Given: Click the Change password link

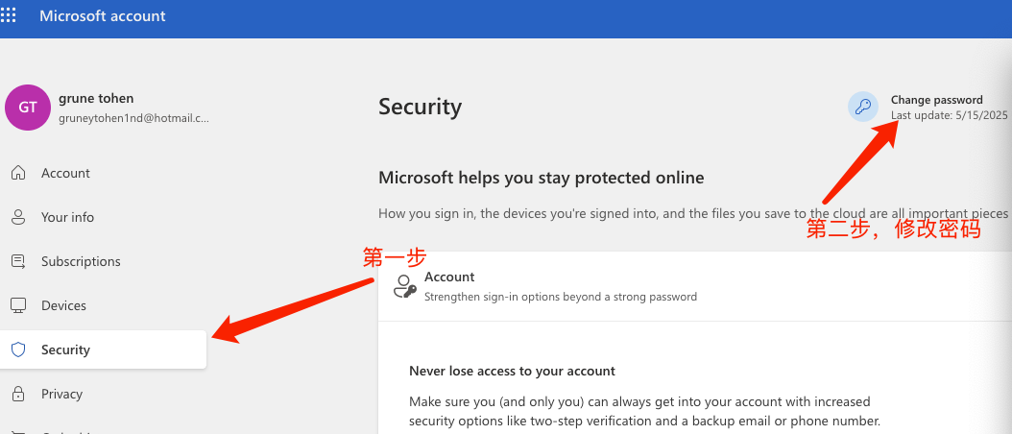Looking at the screenshot, I should (936, 100).
